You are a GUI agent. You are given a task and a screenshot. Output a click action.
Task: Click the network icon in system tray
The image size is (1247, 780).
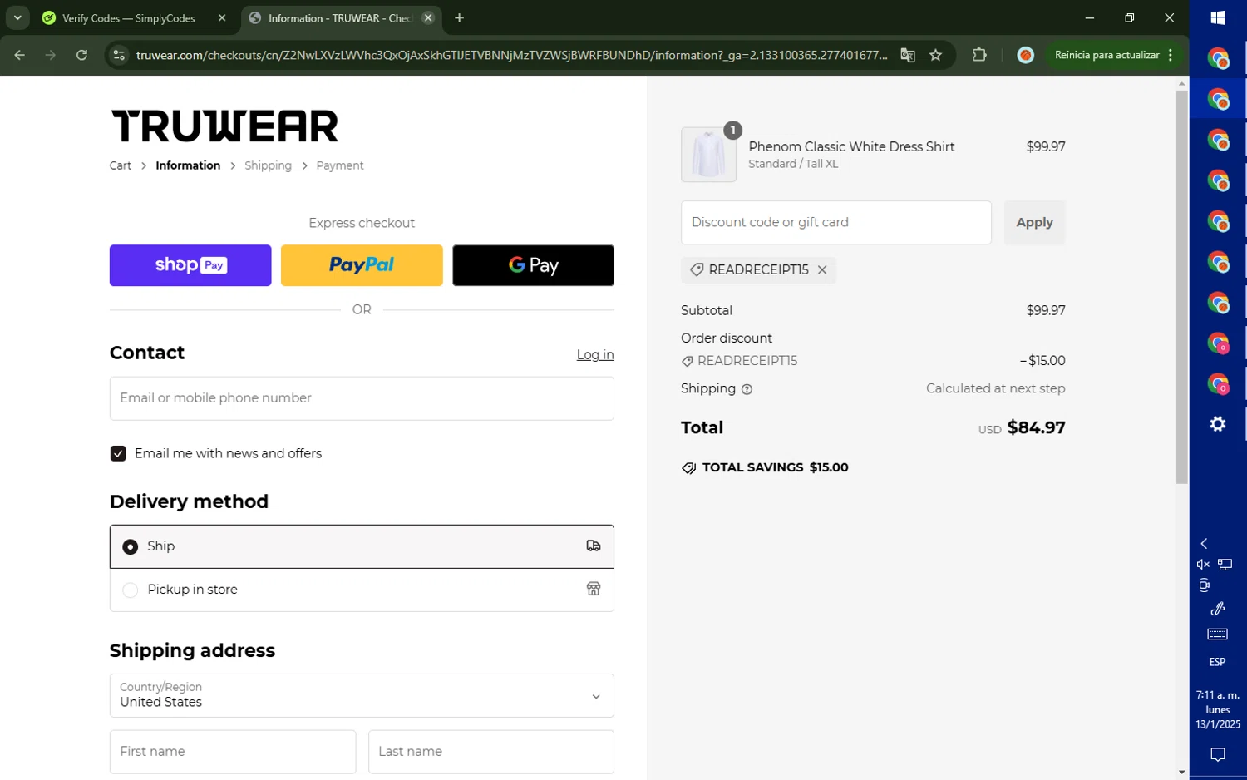(1225, 565)
